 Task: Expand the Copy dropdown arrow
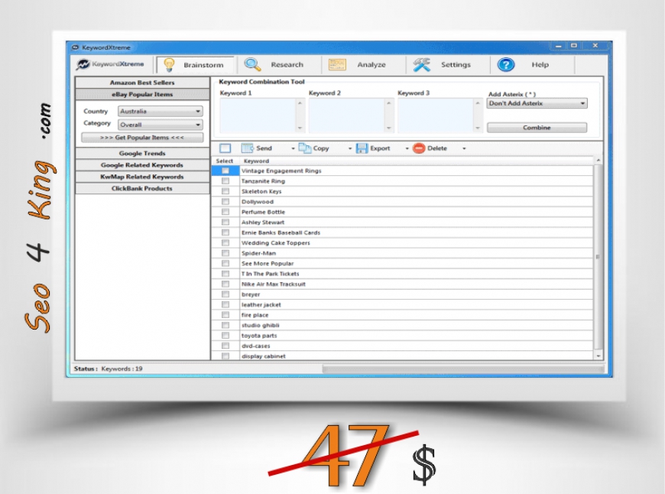pos(350,148)
